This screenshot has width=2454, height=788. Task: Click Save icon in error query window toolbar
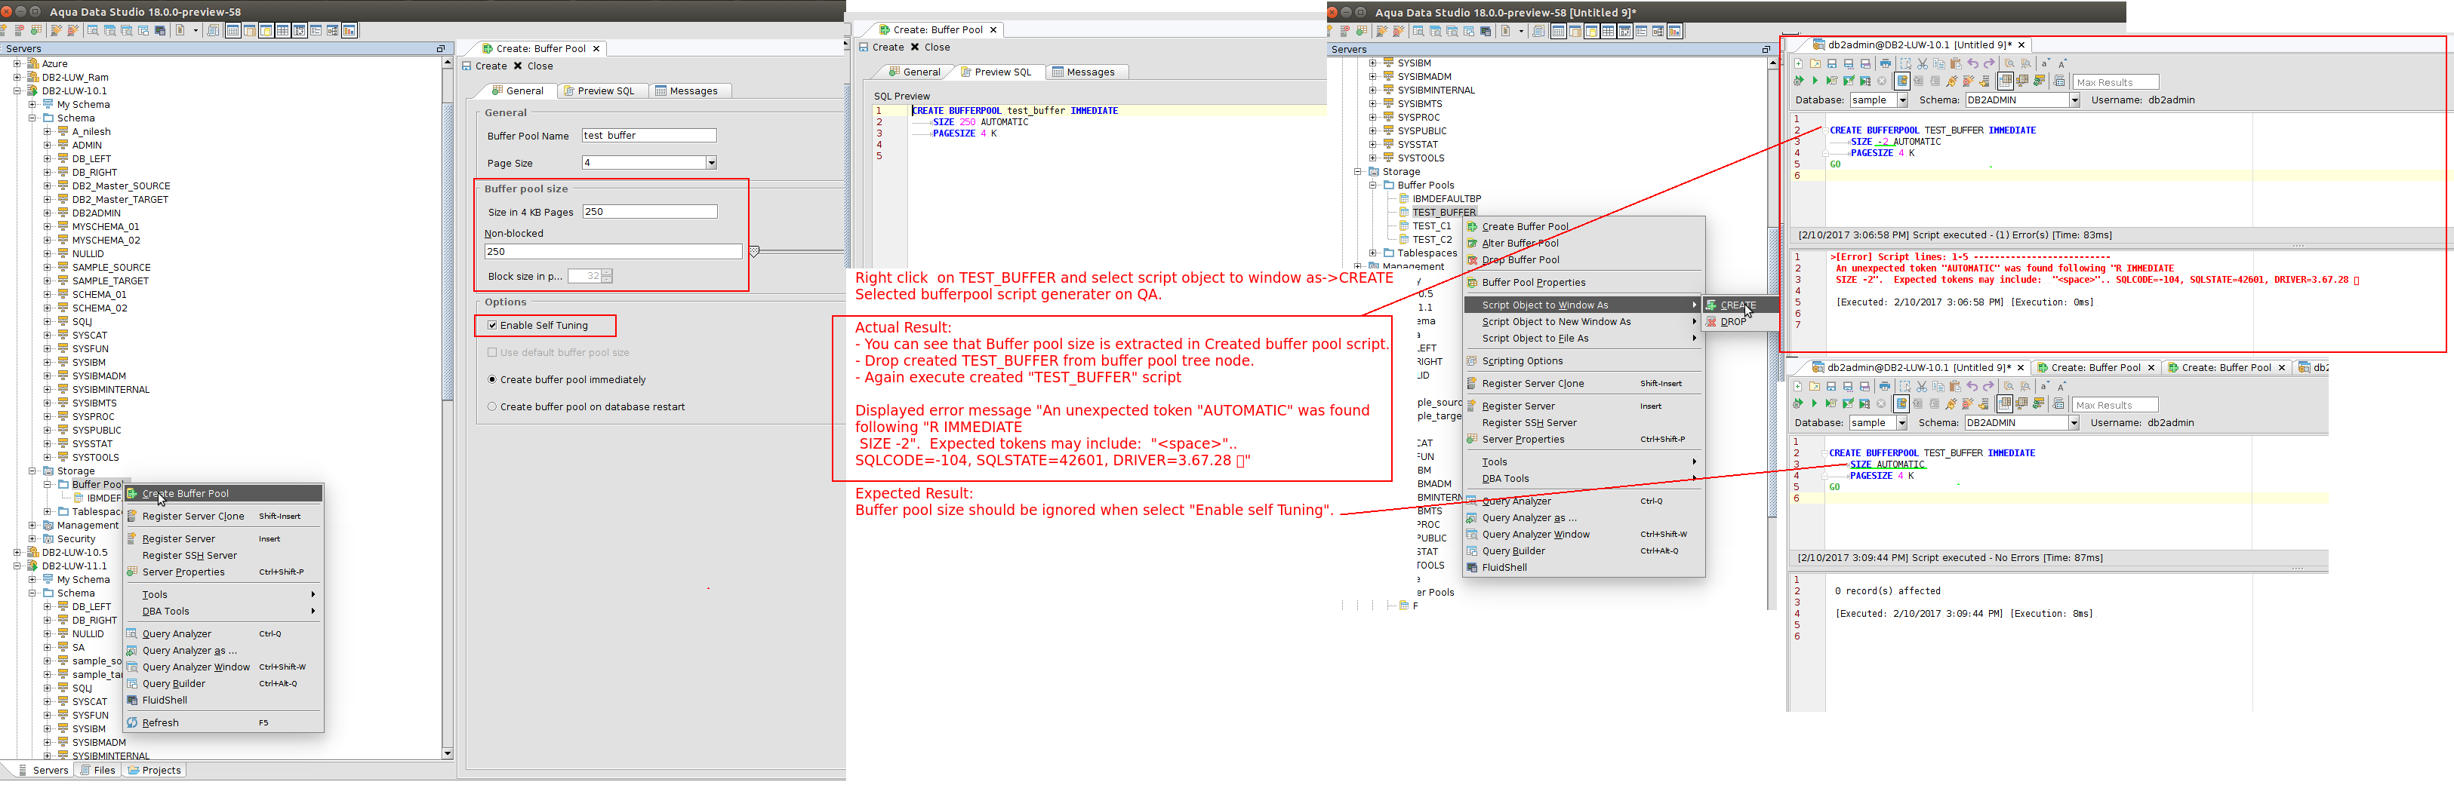click(1832, 64)
